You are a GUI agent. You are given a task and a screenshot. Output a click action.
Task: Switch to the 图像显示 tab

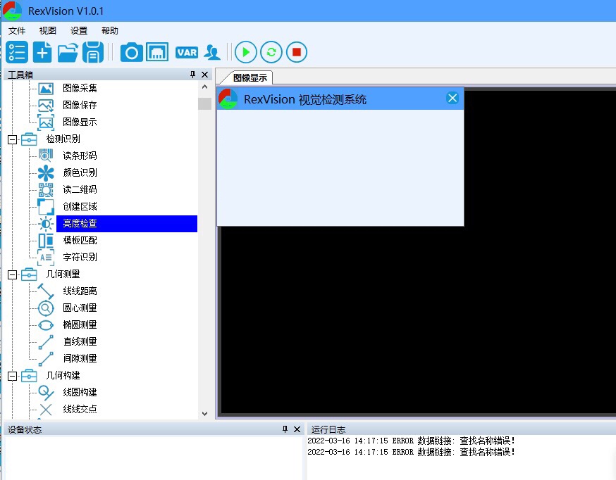click(250, 77)
